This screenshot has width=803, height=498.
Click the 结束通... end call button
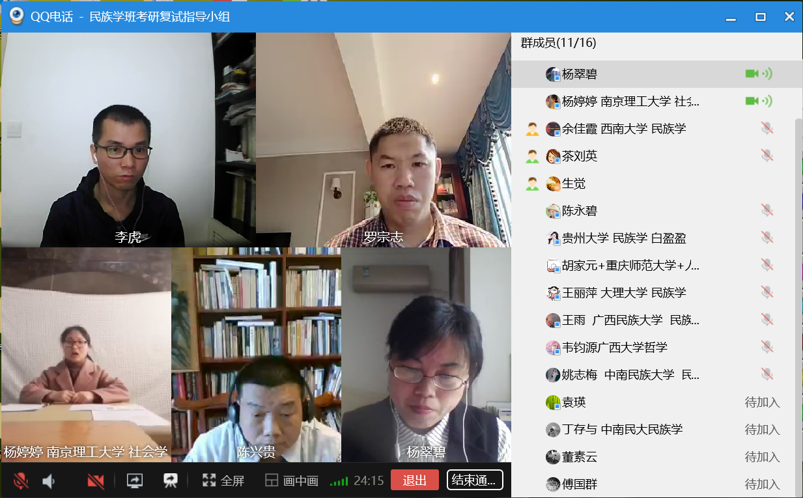pyautogui.click(x=475, y=480)
